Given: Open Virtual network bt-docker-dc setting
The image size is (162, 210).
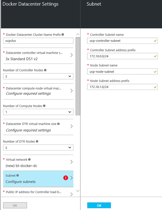Looking at the screenshot, I should tap(38, 163).
